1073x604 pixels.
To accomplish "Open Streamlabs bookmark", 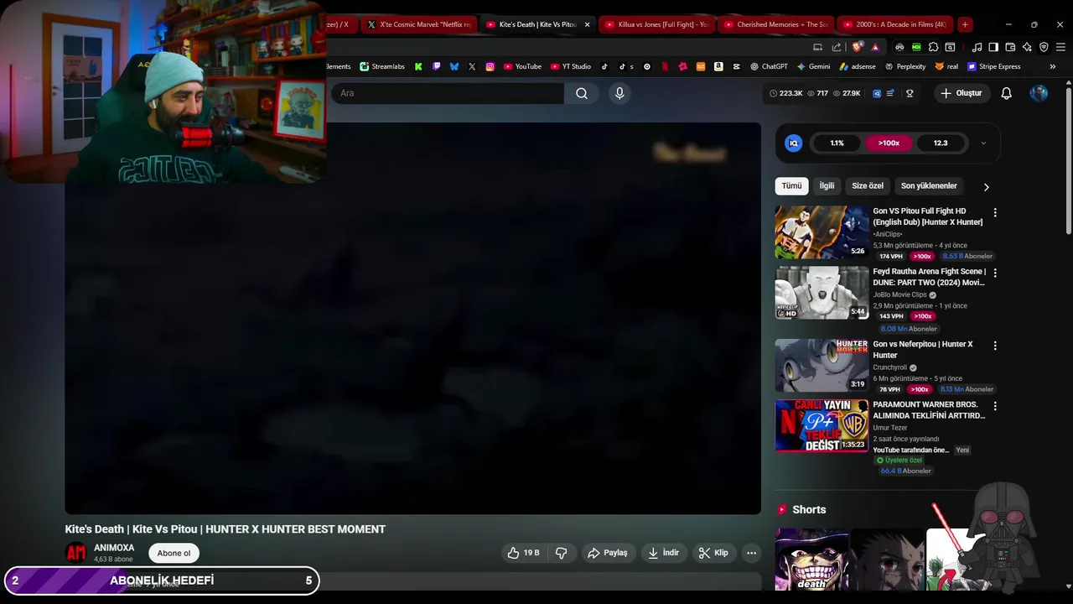I will pos(382,66).
